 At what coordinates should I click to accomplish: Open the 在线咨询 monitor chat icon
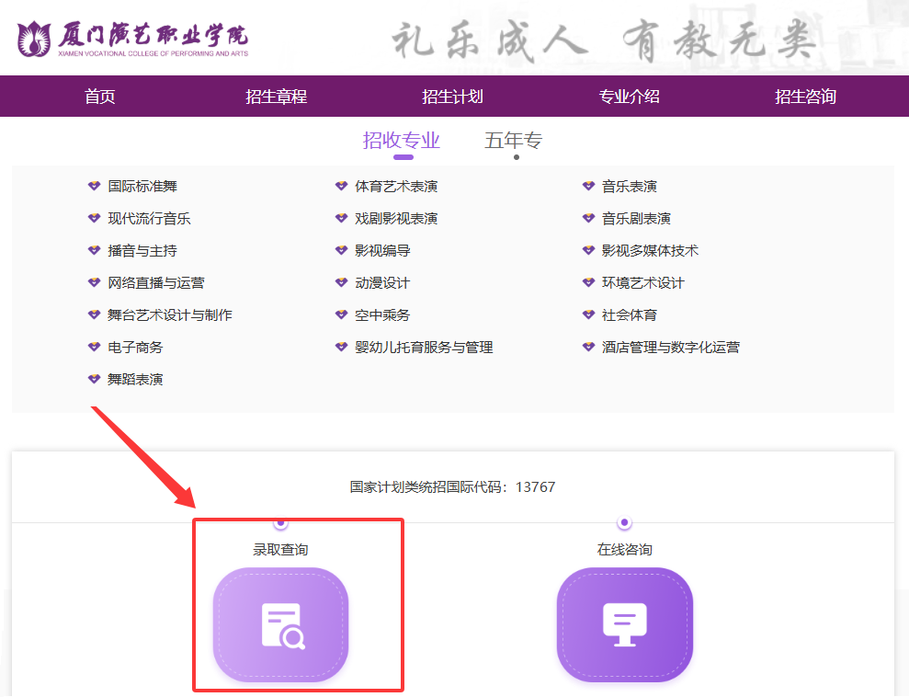(x=625, y=624)
